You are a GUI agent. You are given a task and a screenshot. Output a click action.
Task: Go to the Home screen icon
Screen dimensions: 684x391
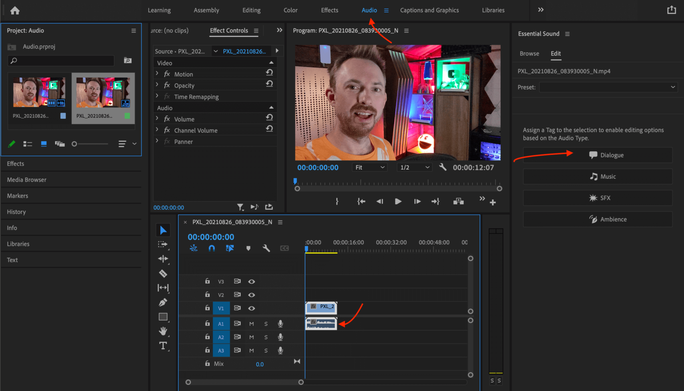[x=15, y=10]
